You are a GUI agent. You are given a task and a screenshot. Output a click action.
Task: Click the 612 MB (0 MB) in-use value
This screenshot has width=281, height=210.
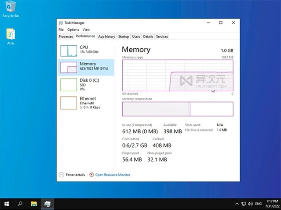(x=140, y=131)
